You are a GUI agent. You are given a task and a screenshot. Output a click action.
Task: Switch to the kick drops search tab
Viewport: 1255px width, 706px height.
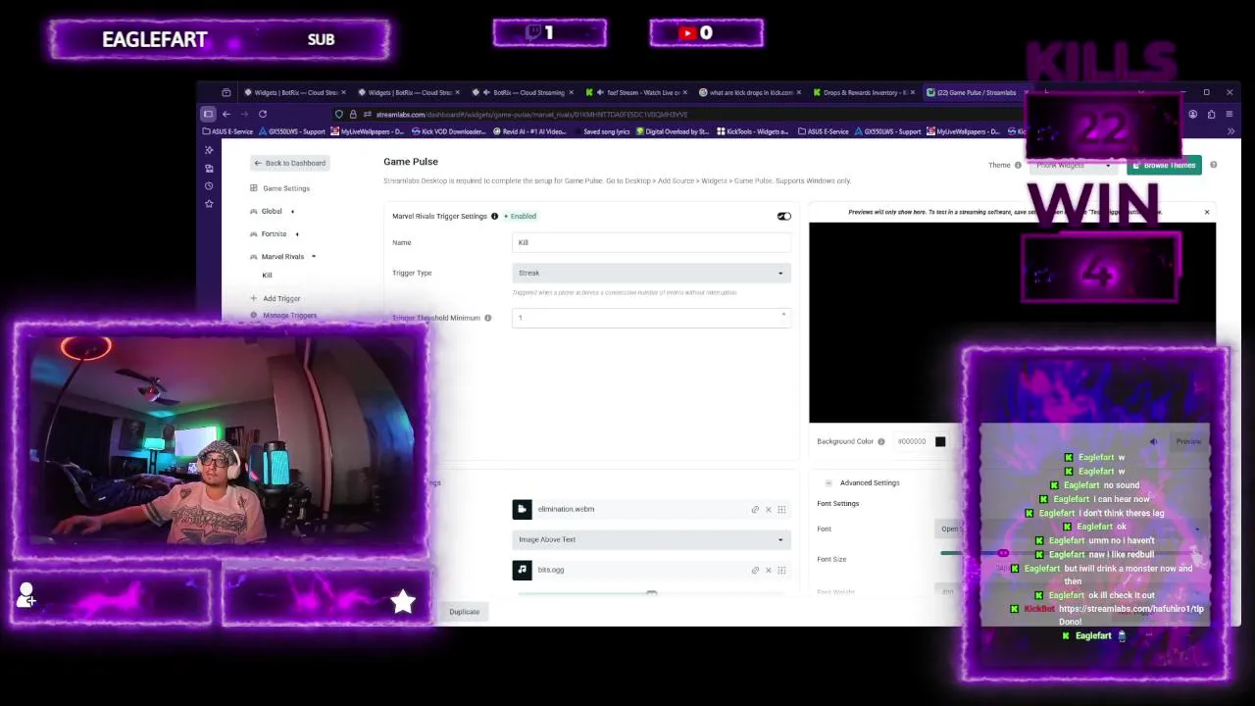tap(751, 92)
